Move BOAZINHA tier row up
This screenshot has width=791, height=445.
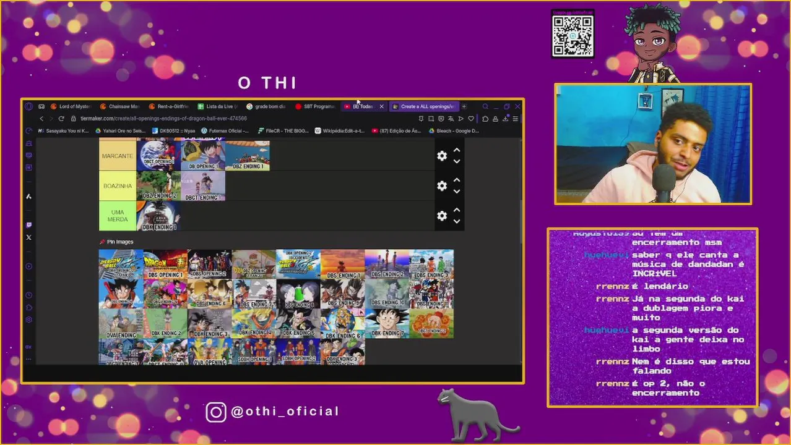tap(457, 180)
